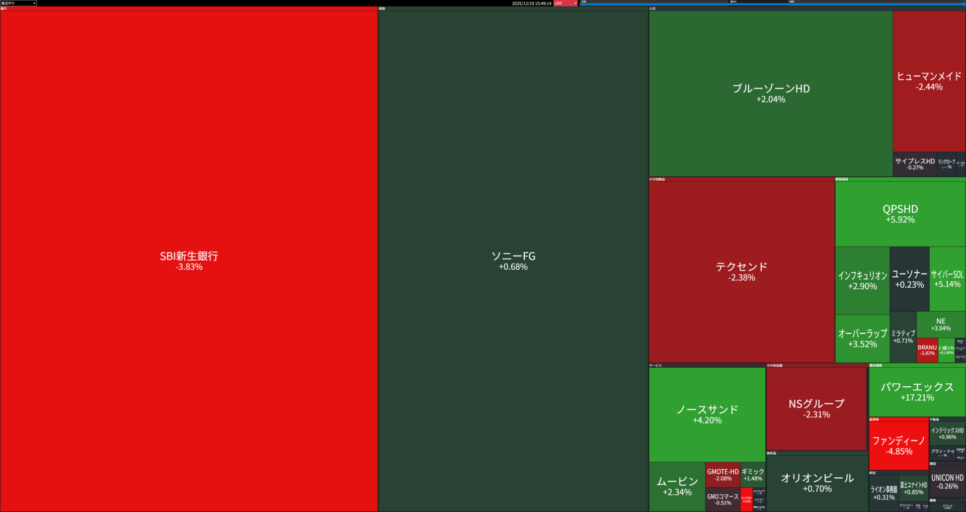Viewport: 966px width, 512px height.
Task: Click the サイバーSOL stock tile
Action: 947,279
